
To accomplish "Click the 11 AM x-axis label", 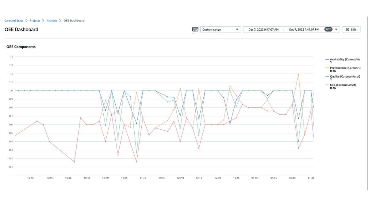I will click(x=105, y=178).
